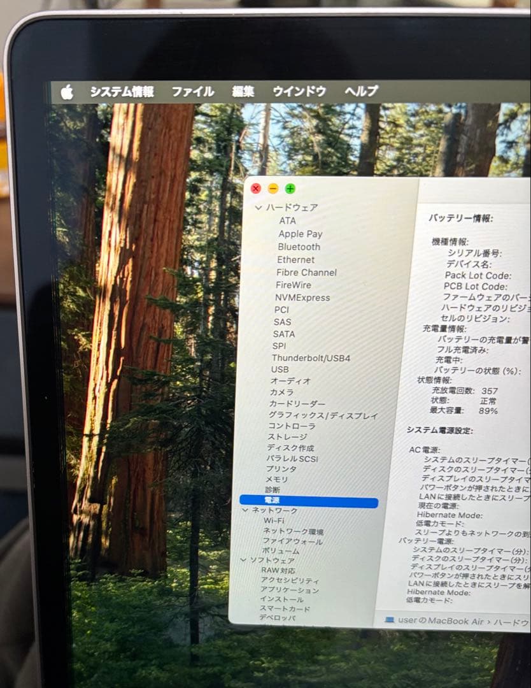
Task: Open the ウインドウ menu
Action: 298,91
